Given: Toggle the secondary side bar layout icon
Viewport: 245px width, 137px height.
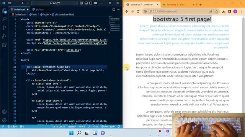Looking at the screenshot, I should point(91,3).
